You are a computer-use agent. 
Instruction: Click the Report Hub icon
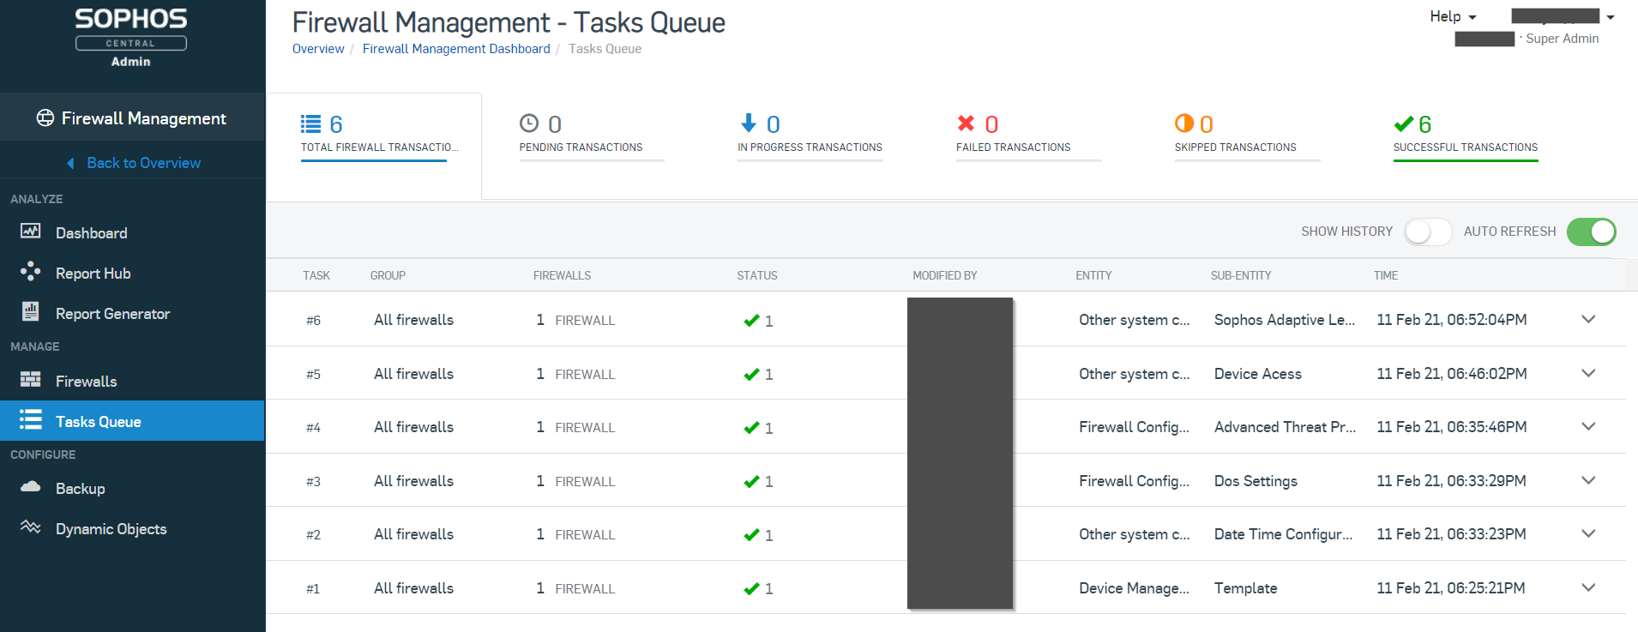pos(30,272)
